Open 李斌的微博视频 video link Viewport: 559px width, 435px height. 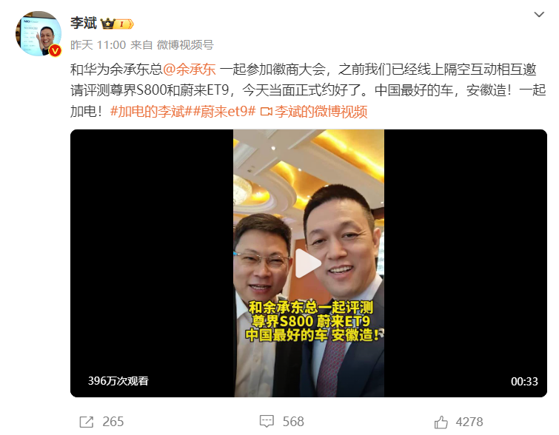click(x=321, y=112)
